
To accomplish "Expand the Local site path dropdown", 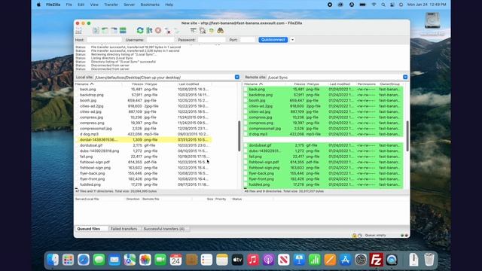I will coord(237,77).
